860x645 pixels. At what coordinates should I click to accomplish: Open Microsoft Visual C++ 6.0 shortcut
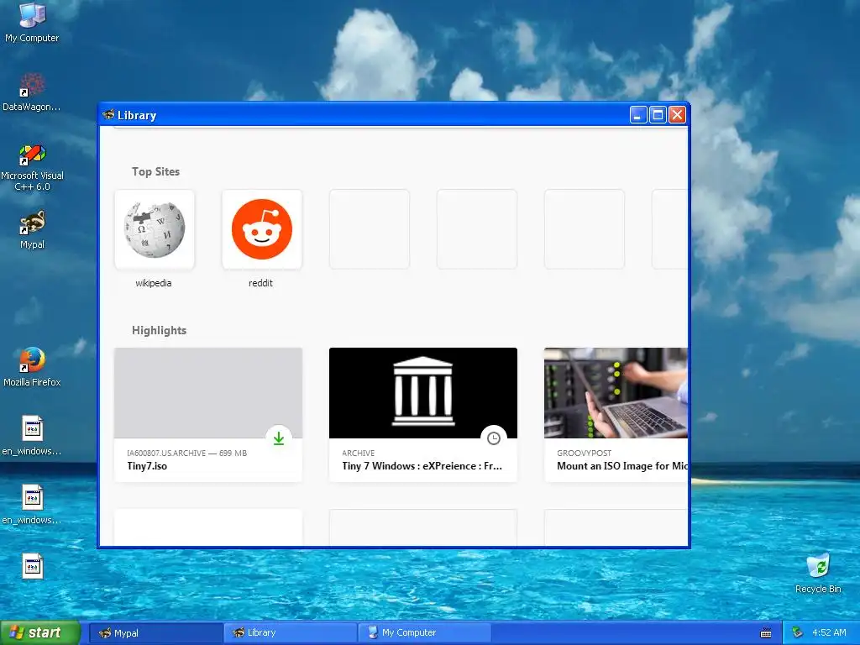[32, 167]
